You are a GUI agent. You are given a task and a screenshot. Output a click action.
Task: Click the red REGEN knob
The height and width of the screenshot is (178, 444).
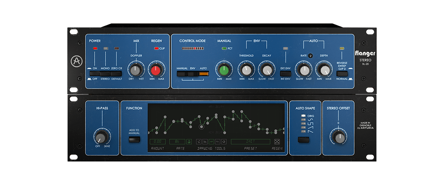pyautogui.click(x=157, y=70)
